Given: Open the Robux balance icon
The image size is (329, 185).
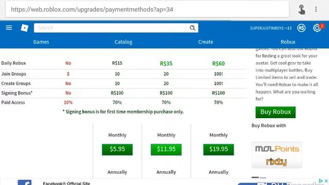Looking at the screenshot, I should 301,28.
